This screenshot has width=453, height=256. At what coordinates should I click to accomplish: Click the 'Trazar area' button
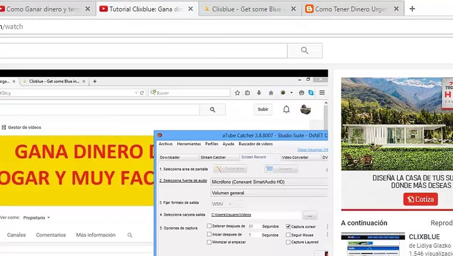(x=230, y=169)
